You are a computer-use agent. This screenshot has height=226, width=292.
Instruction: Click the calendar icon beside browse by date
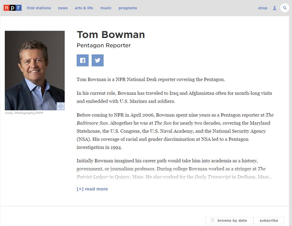(213, 221)
